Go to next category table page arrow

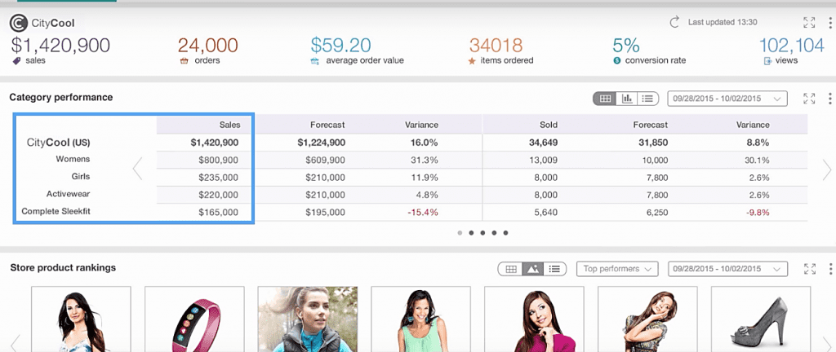tap(827, 169)
